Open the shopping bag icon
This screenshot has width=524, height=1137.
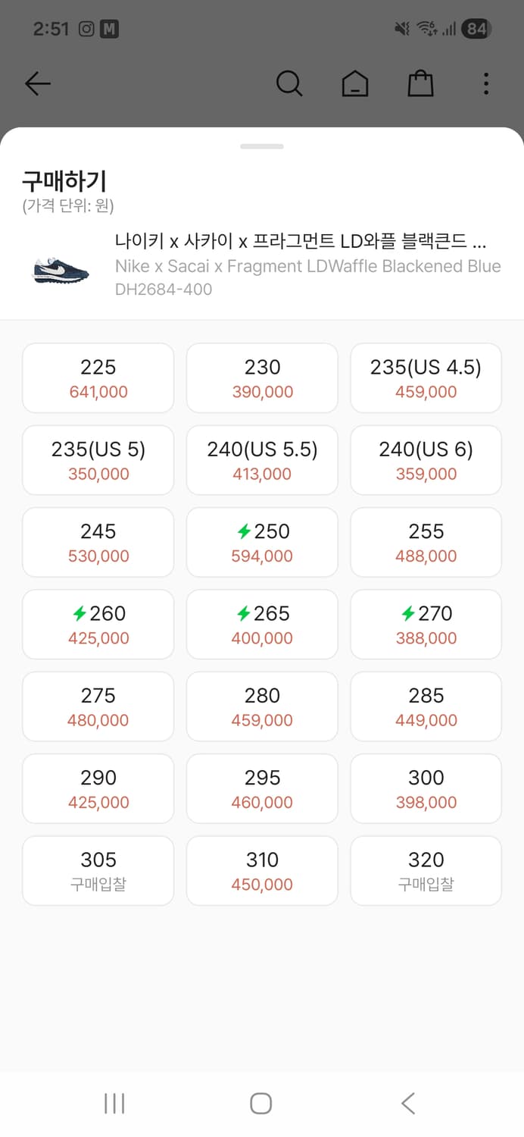420,83
